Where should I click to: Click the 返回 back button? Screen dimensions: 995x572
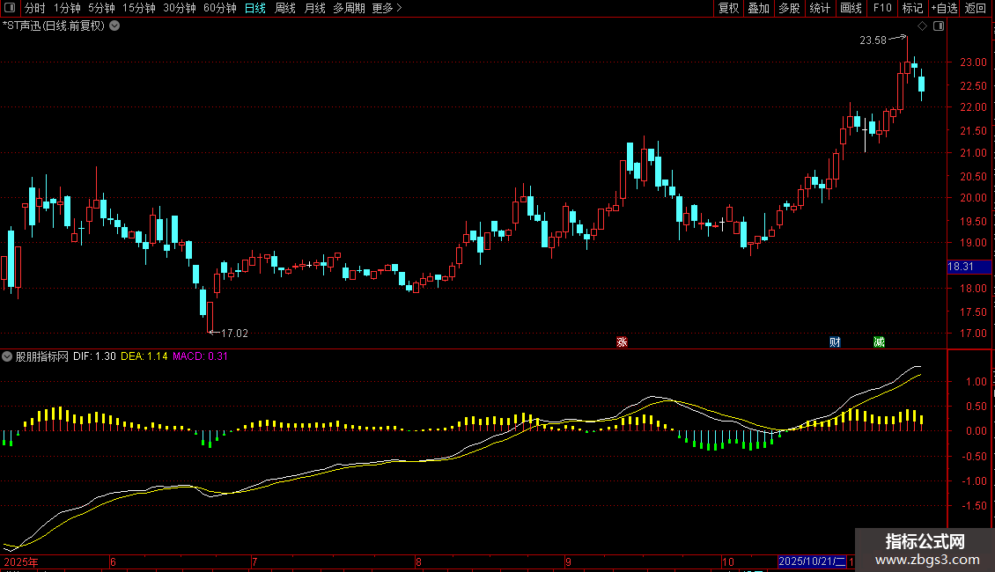click(976, 8)
